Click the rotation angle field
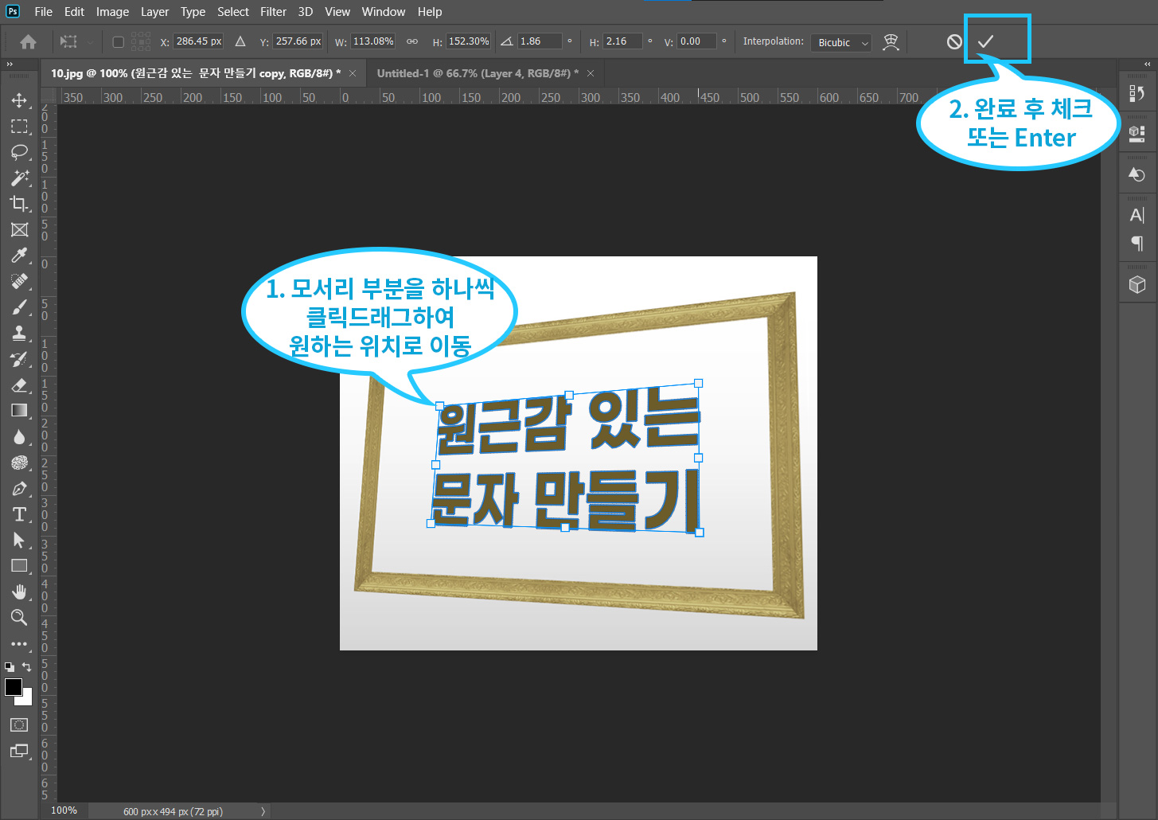Image resolution: width=1158 pixels, height=820 pixels. coord(540,41)
